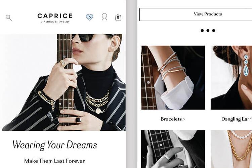
Task: Open the user account icon
Action: (x=104, y=17)
